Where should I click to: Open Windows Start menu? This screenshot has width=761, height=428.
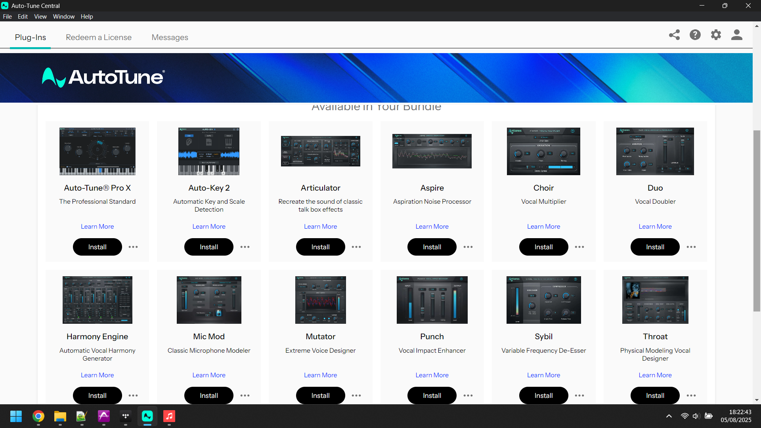click(16, 416)
